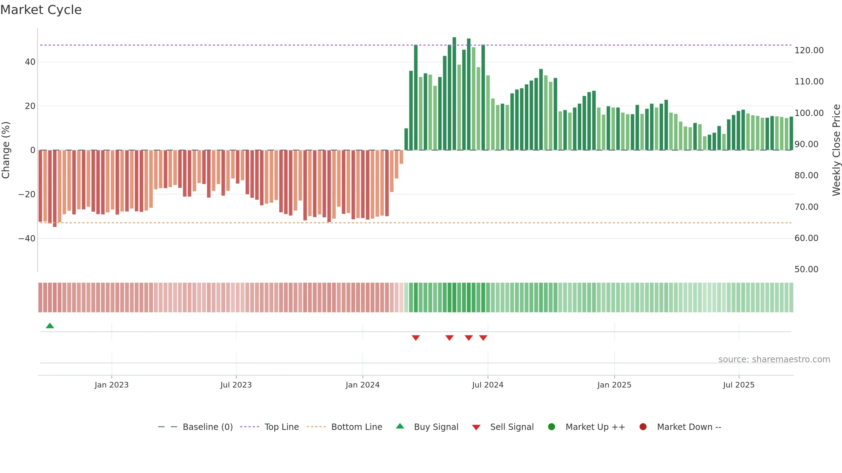Image resolution: width=842 pixels, height=473 pixels.
Task: Click the Jul 2023 axis label
Action: 236,385
